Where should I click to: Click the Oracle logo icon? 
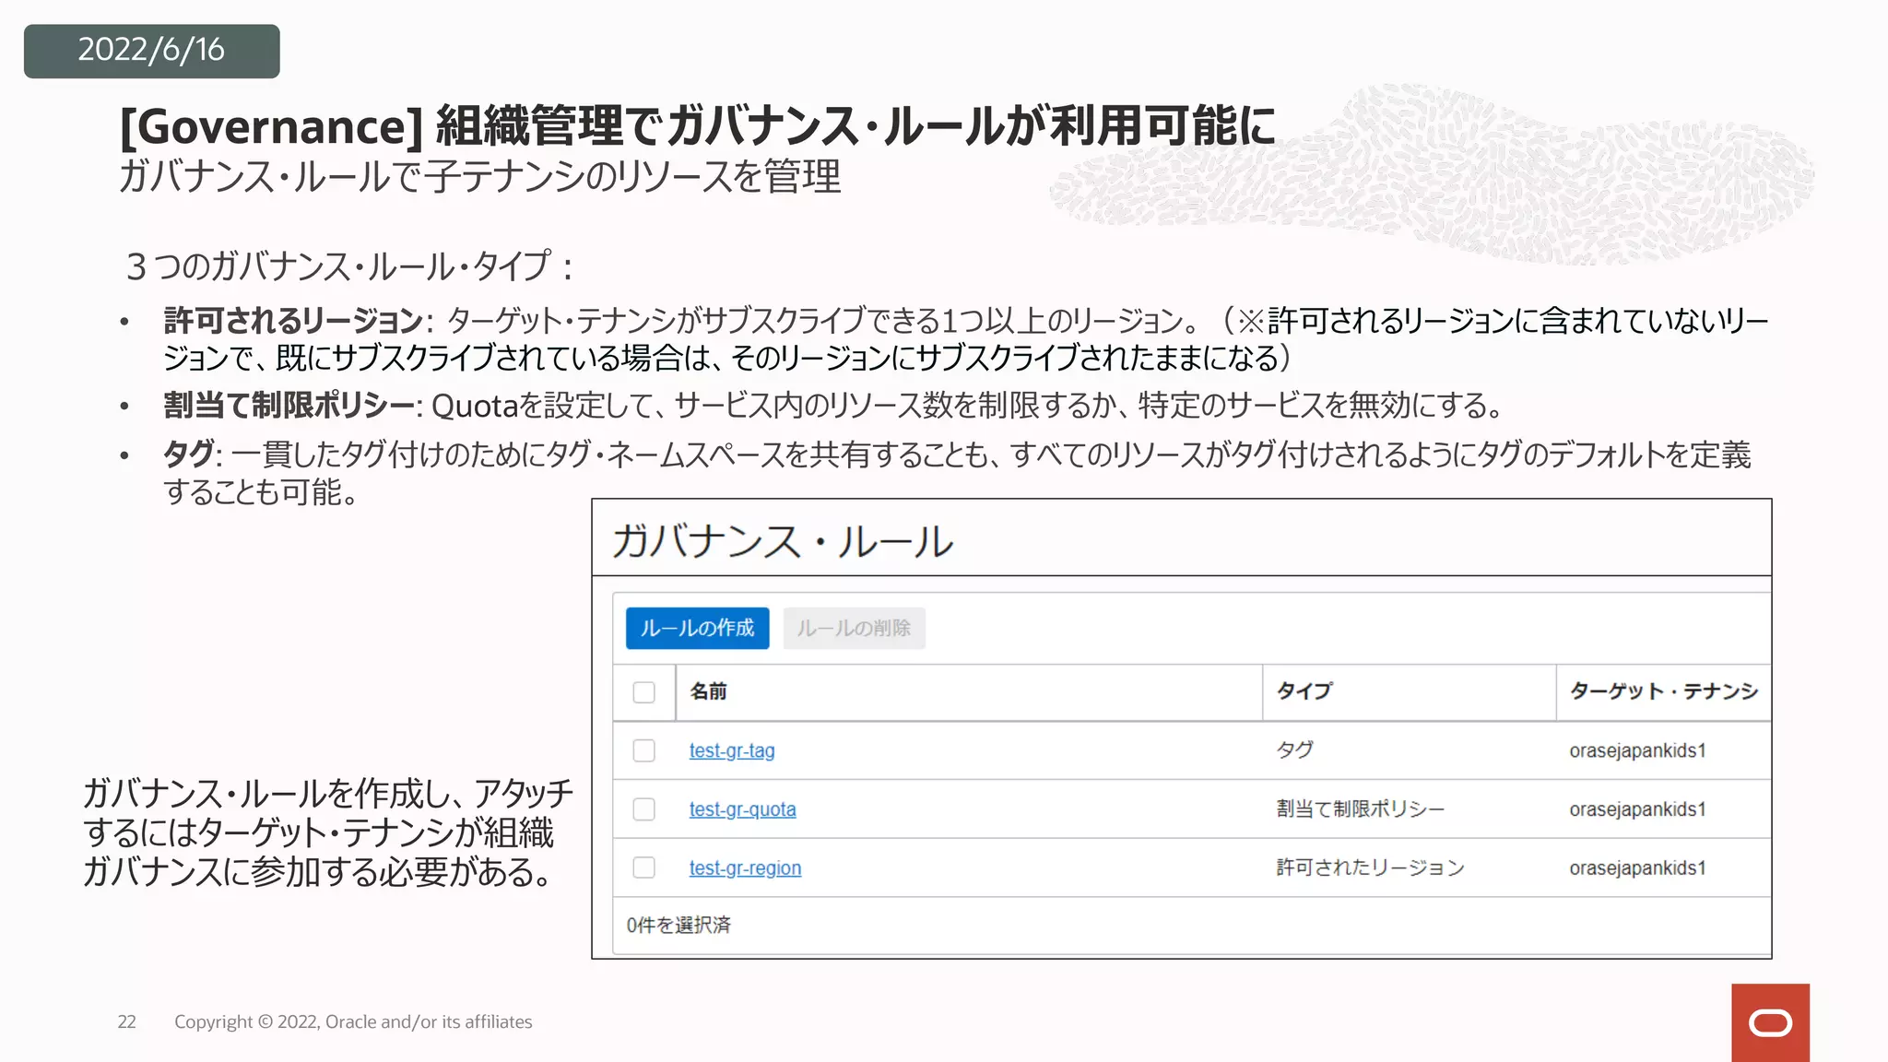click(x=1770, y=1022)
